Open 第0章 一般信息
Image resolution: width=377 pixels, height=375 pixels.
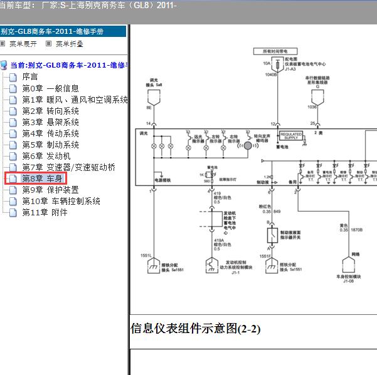pos(50,88)
